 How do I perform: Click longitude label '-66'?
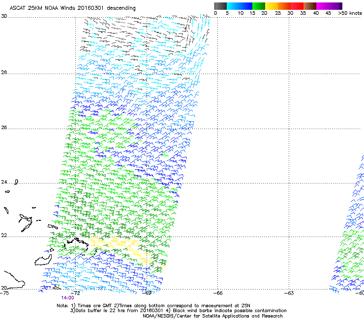tap(218, 293)
